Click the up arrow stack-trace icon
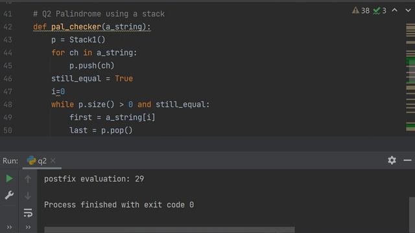Image resolution: width=415 pixels, height=233 pixels. tap(28, 179)
